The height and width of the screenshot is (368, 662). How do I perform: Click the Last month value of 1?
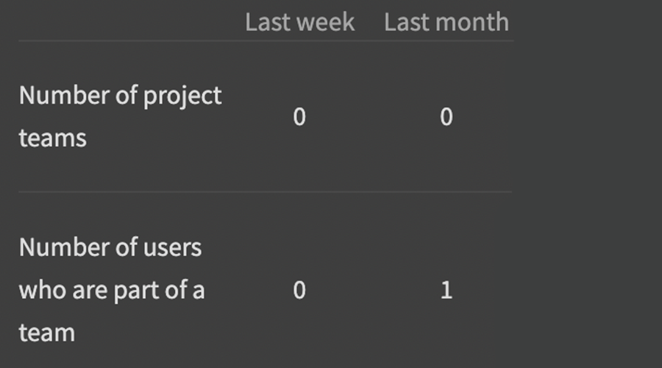click(x=446, y=291)
